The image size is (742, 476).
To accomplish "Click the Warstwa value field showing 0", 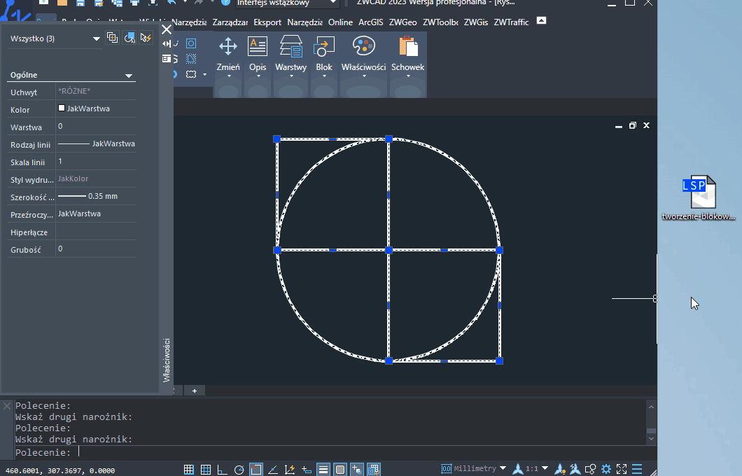I will click(96, 126).
